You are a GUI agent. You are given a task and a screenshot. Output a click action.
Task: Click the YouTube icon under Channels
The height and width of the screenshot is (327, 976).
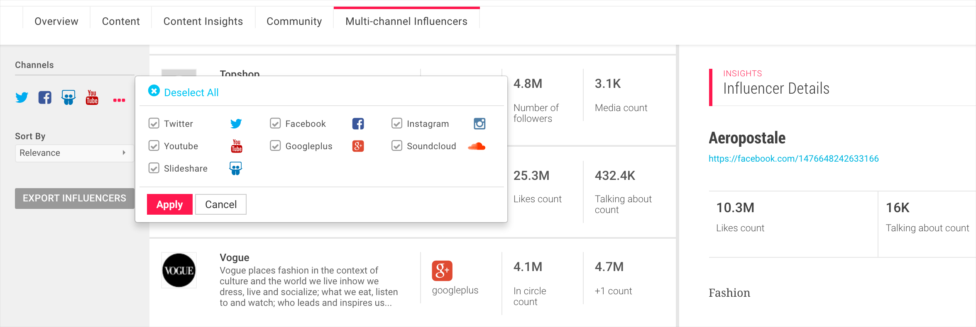[92, 97]
